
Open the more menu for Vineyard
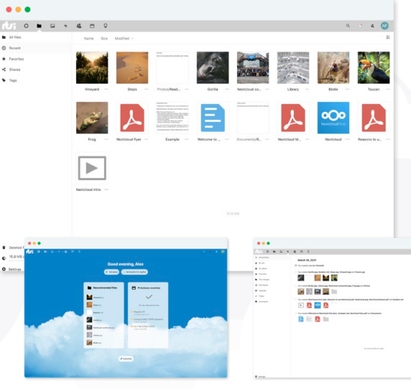point(108,89)
